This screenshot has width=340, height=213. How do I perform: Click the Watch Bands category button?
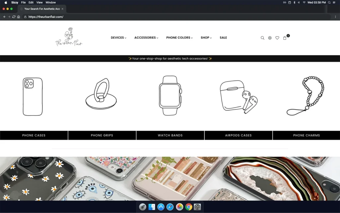pyautogui.click(x=170, y=135)
